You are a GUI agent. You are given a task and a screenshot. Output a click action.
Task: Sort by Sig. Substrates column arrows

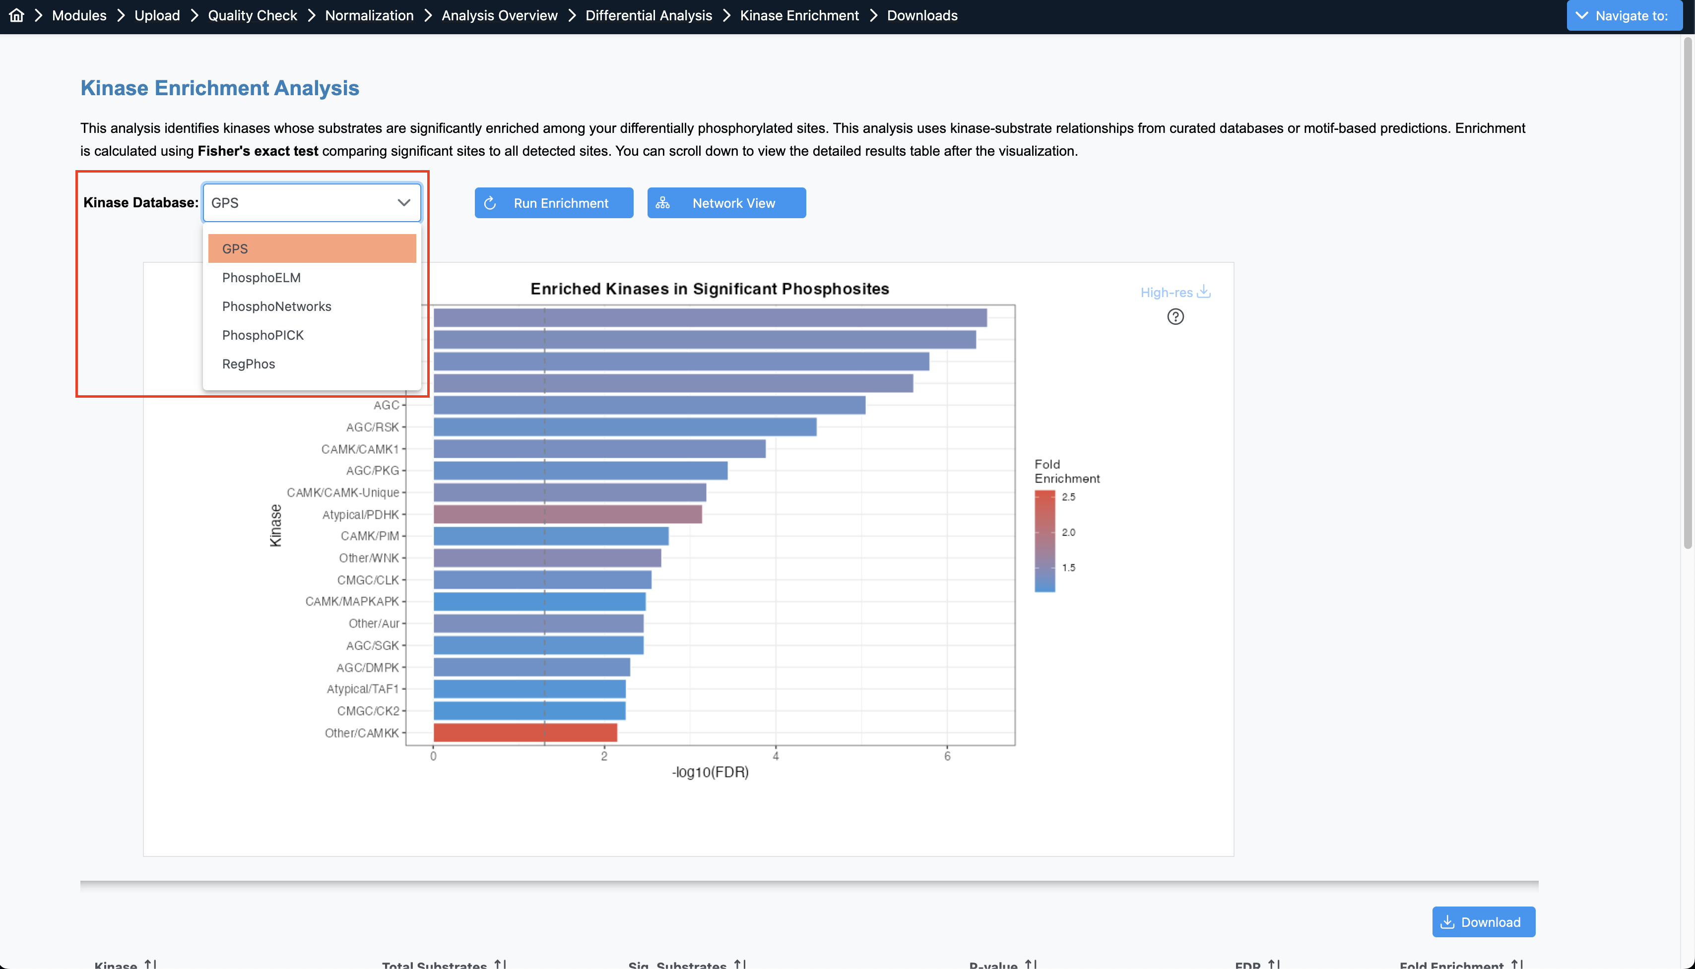pos(740,963)
